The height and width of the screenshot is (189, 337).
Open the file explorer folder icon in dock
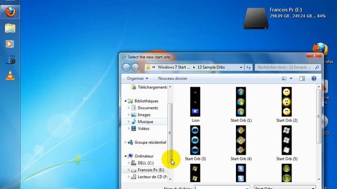pos(10,28)
